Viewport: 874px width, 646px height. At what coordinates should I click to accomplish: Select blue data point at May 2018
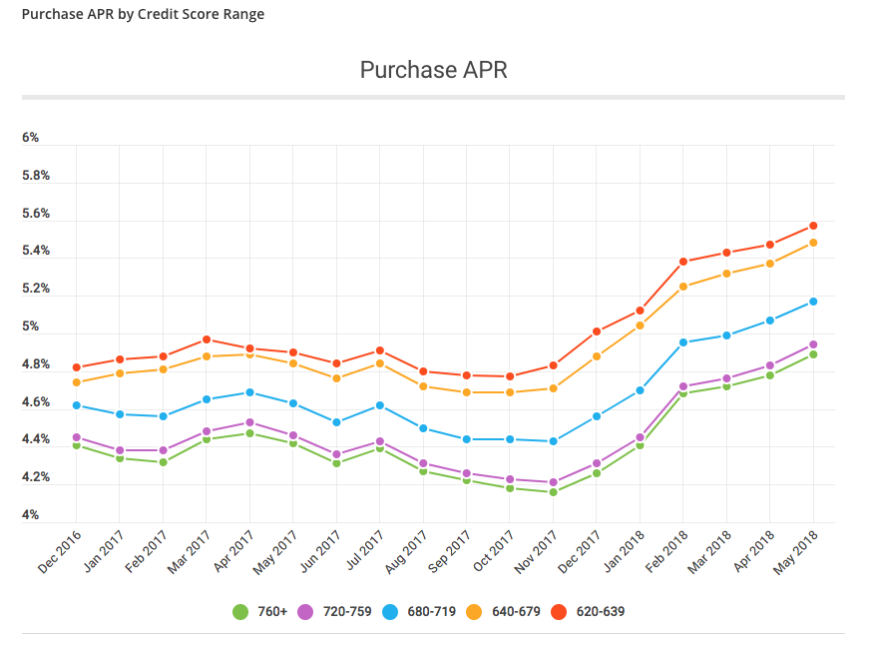point(813,302)
